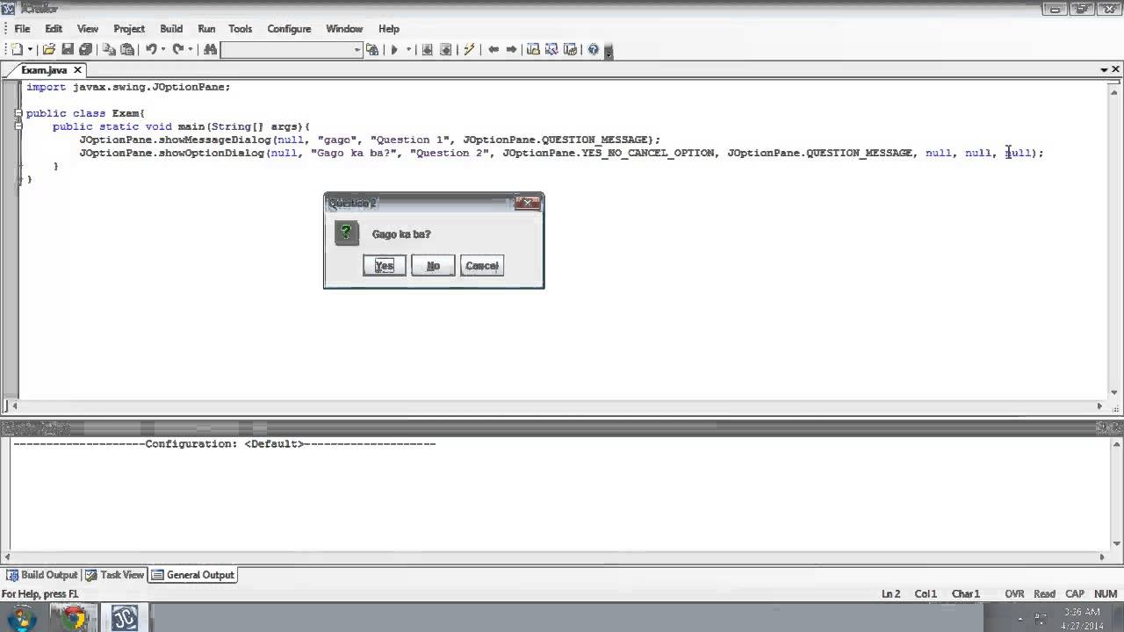This screenshot has width=1124, height=632.
Task: Click the Run project play icon
Action: [394, 50]
